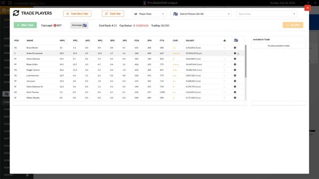Sort the table by PPG column
The width and height of the screenshot is (319, 179).
coord(75,41)
